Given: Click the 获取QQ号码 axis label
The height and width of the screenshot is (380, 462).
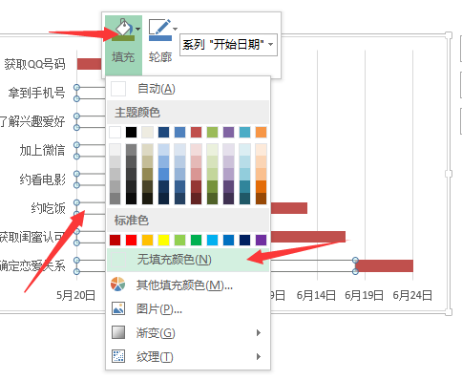Looking at the screenshot, I should 34,64.
